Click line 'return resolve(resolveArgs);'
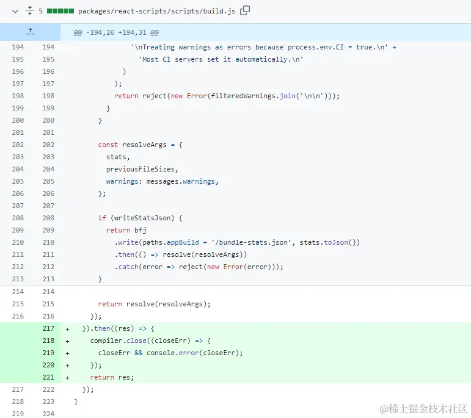The width and height of the screenshot is (471, 418). point(154,304)
